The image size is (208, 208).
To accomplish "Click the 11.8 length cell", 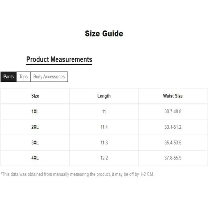I will pyautogui.click(x=104, y=143).
